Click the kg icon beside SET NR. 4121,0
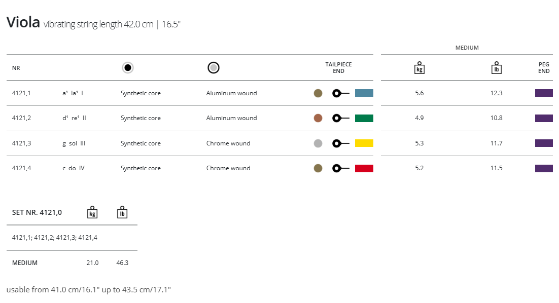 (92, 212)
